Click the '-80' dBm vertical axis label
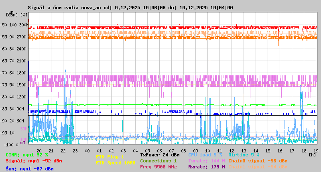The height and width of the screenshot is (172, 321). [x=4, y=97]
